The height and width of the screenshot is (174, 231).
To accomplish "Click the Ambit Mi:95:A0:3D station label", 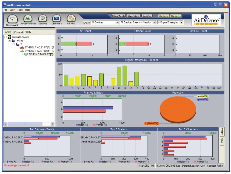I will 91,142.
